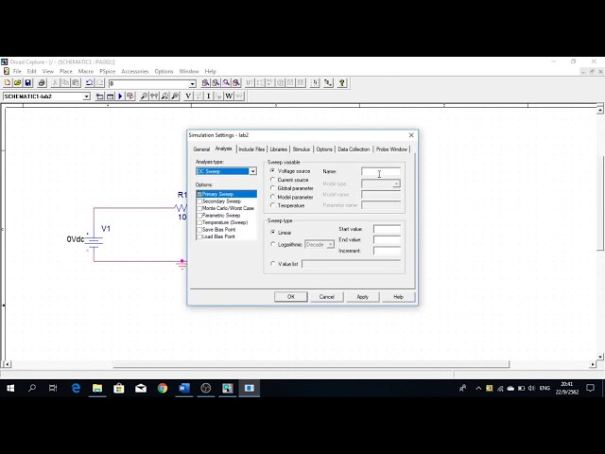Open Microsoft Store from taskbar
Image resolution: width=605 pixels, height=454 pixels.
point(119,389)
